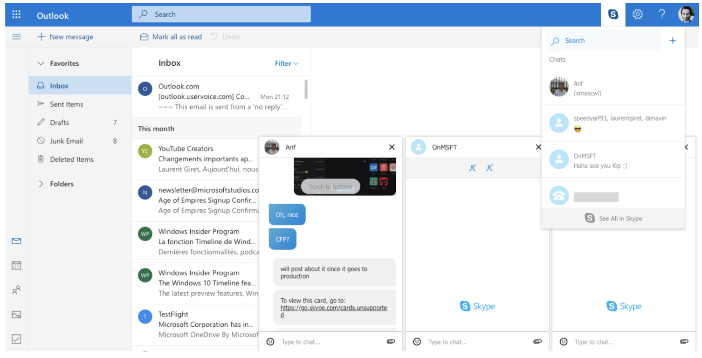Click See All in Skype

click(613, 218)
